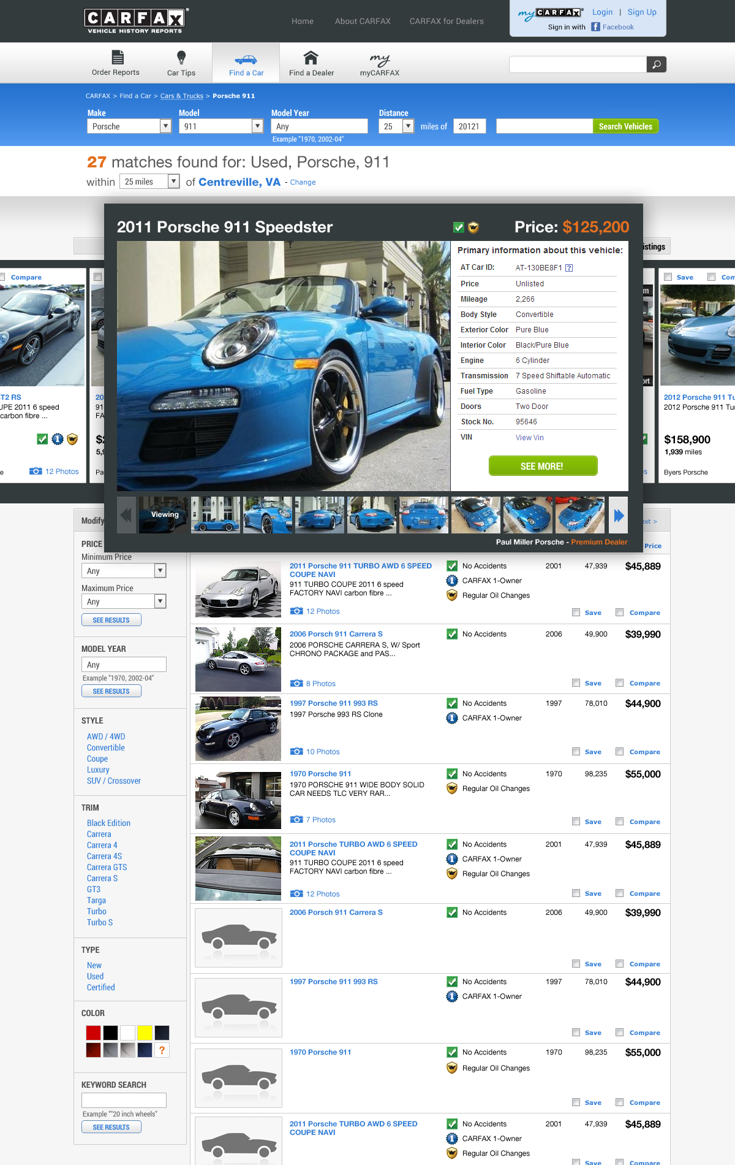Select the rear-view blue Porsche thumbnail

click(424, 515)
